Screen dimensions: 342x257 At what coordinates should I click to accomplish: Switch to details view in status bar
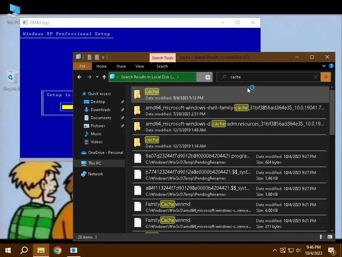pyautogui.click(x=322, y=237)
